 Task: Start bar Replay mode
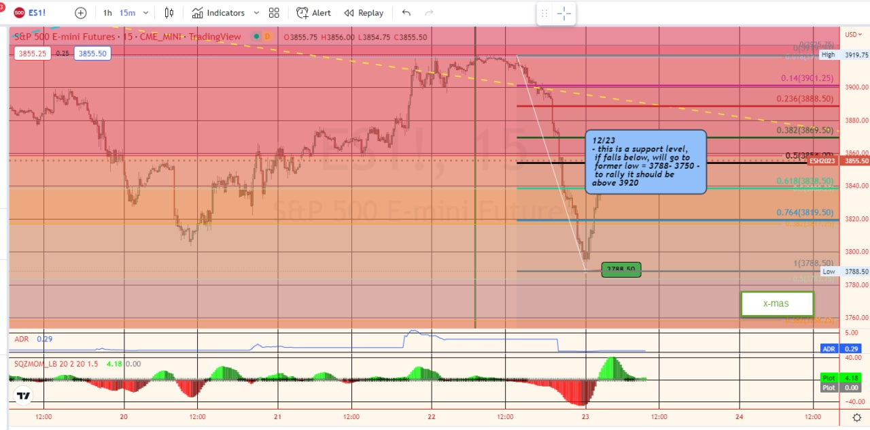click(x=364, y=12)
